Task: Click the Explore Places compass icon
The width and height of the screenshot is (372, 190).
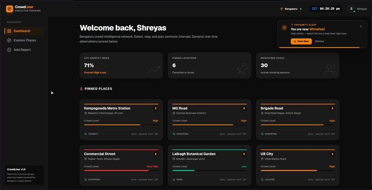Action: 9,40
